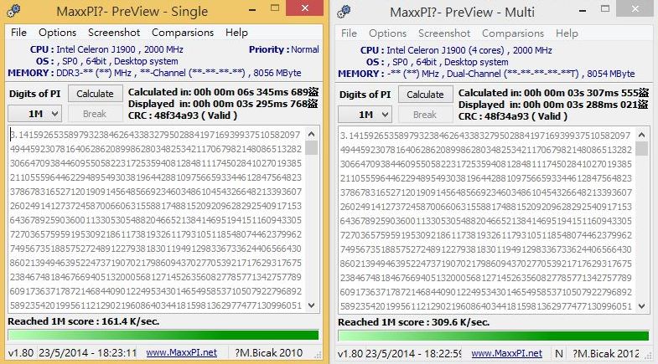The image size is (658, 364).
Task: Click 'Intel Celeron J1900 , 2000 MHz' CPU text in Single window
Action: [120, 49]
